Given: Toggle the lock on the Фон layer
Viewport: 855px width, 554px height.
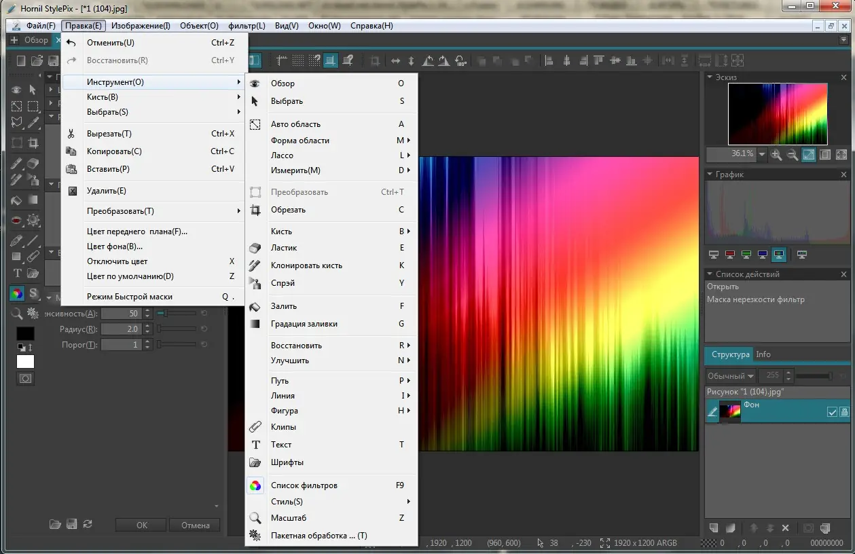Looking at the screenshot, I should [844, 412].
